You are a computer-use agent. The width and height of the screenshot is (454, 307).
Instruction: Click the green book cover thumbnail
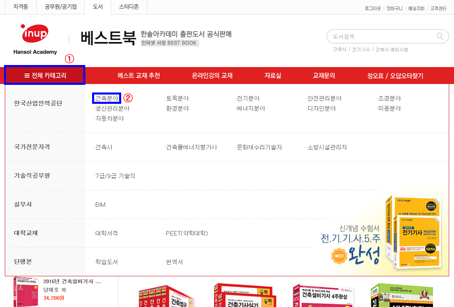(402, 295)
